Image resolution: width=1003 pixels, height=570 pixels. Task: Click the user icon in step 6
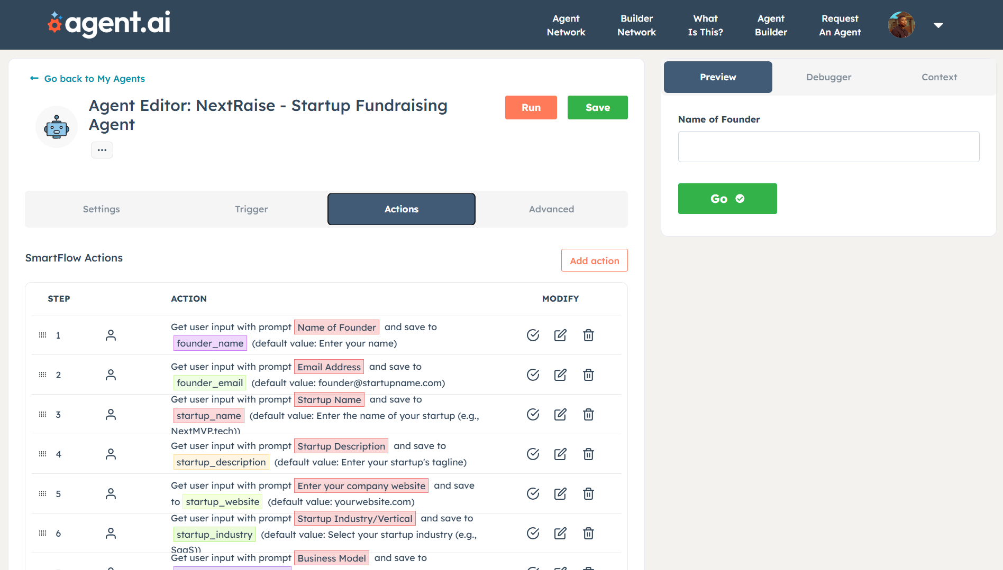coord(111,534)
